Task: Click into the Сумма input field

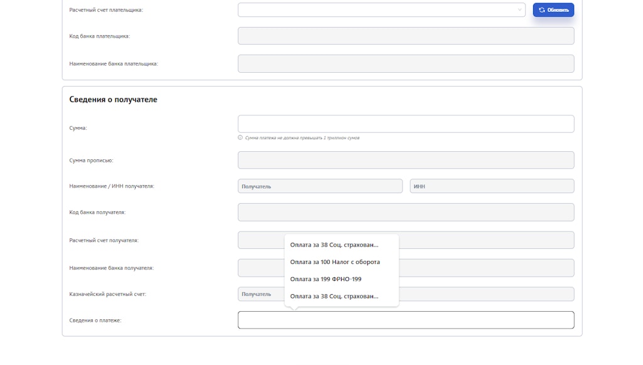Action: click(x=406, y=124)
